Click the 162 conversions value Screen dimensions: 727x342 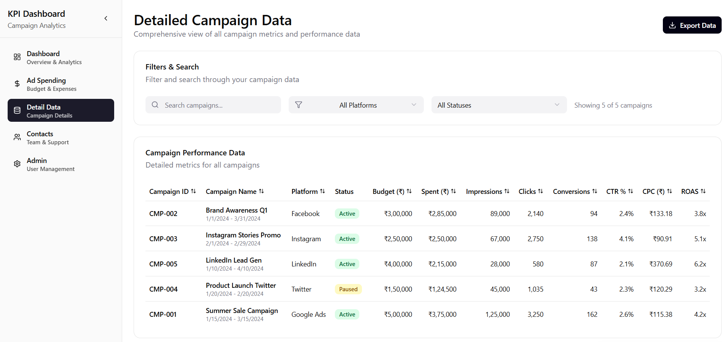tap(592, 315)
